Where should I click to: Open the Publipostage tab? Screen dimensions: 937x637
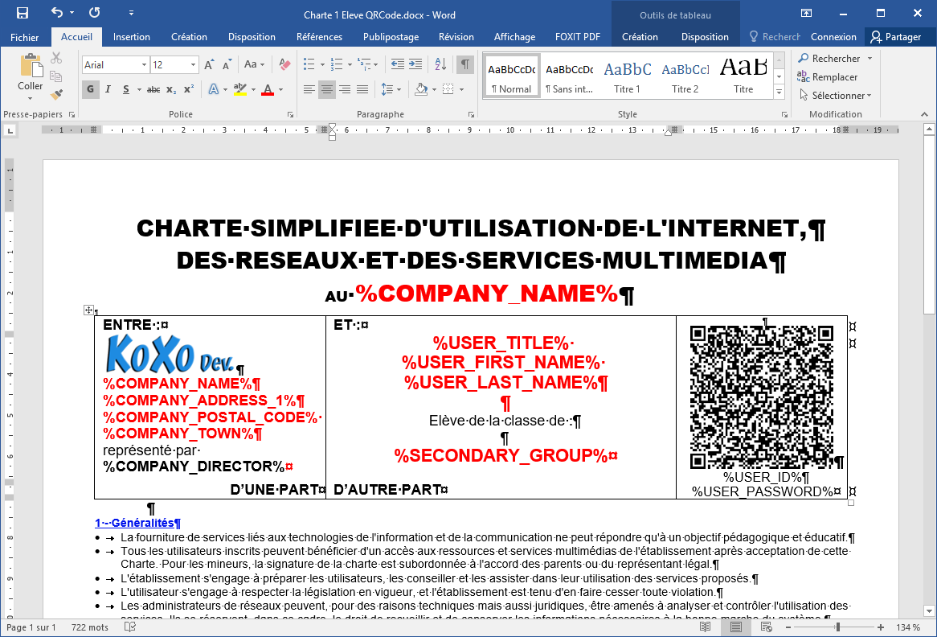391,37
